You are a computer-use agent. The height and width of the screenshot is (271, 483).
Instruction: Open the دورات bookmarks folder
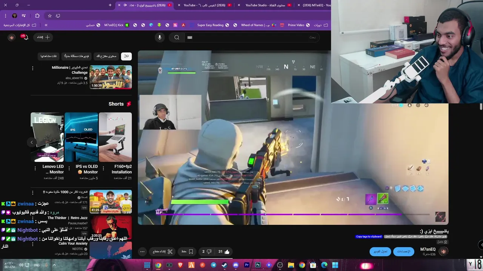coord(321,25)
